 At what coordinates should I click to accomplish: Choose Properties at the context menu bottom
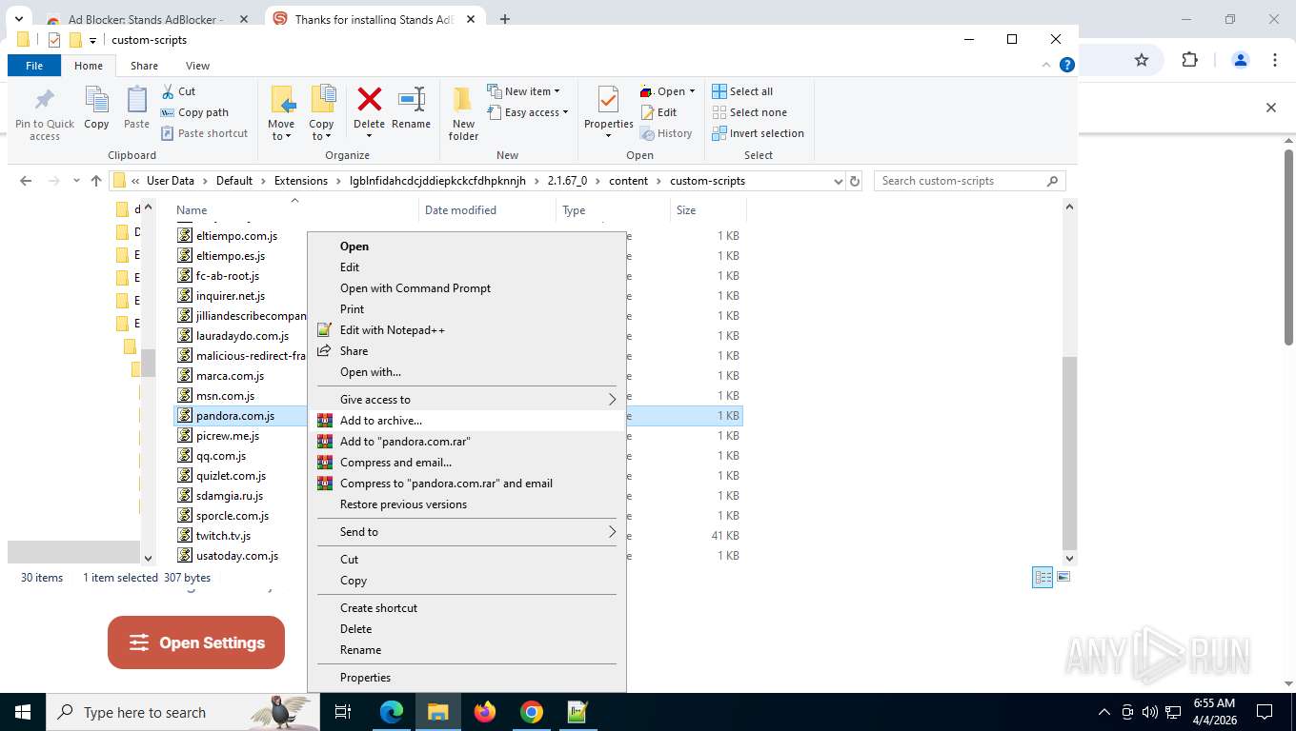[467, 678]
